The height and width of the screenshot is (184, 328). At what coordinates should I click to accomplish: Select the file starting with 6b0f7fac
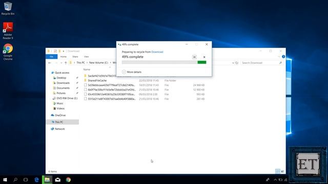tap(112, 90)
